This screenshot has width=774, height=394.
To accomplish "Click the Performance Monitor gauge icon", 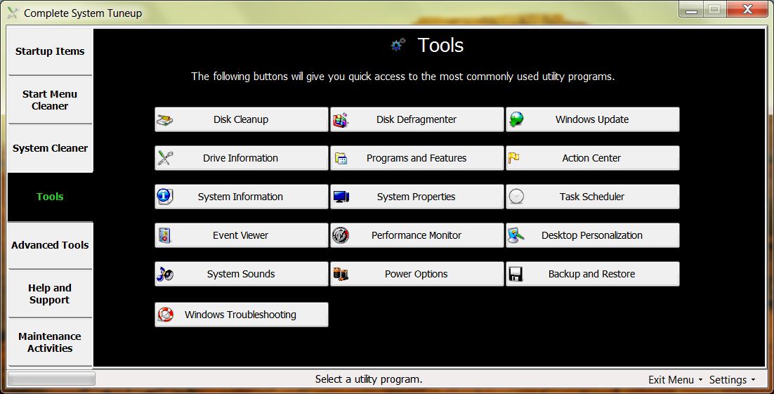I will [x=341, y=235].
